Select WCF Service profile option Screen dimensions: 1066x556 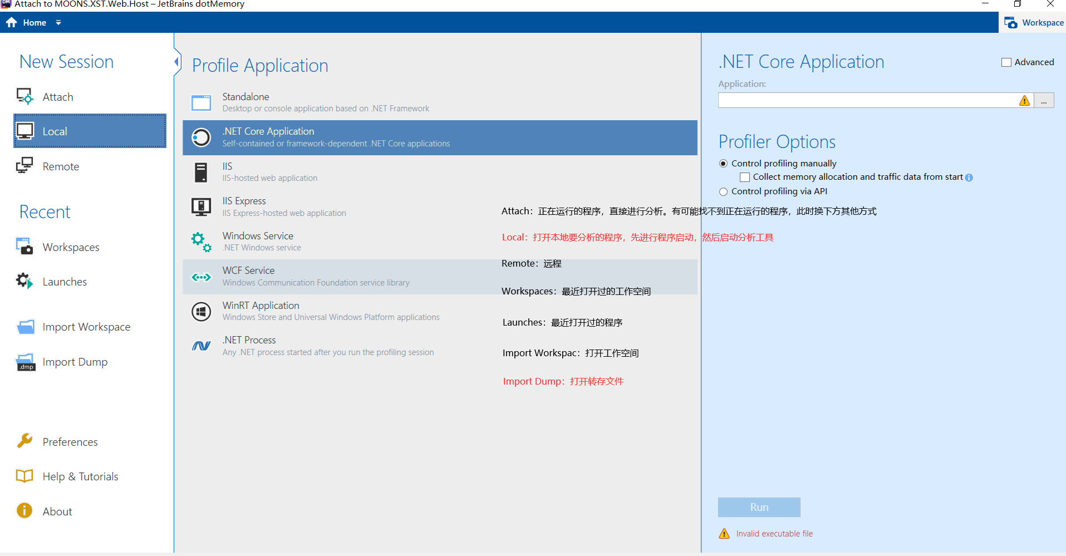(440, 277)
